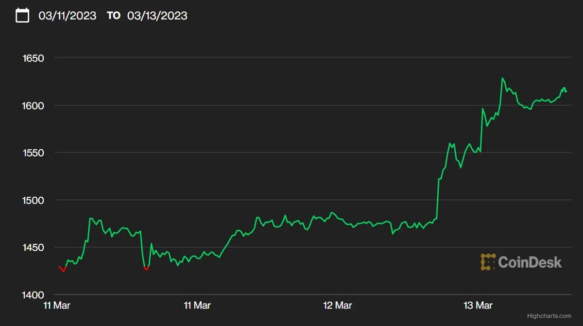Click the 1600 y-axis label

click(x=33, y=105)
